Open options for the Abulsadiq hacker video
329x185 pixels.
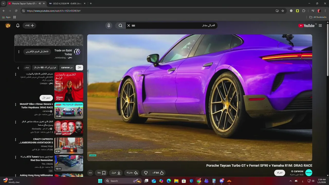(15, 122)
